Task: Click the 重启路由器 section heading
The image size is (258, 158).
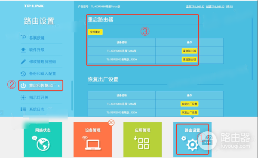Action: coord(101,20)
